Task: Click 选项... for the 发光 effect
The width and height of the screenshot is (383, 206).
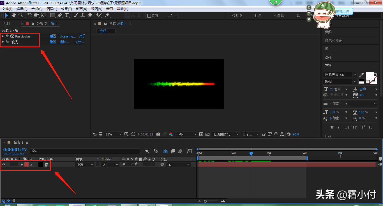Action: tap(65, 42)
